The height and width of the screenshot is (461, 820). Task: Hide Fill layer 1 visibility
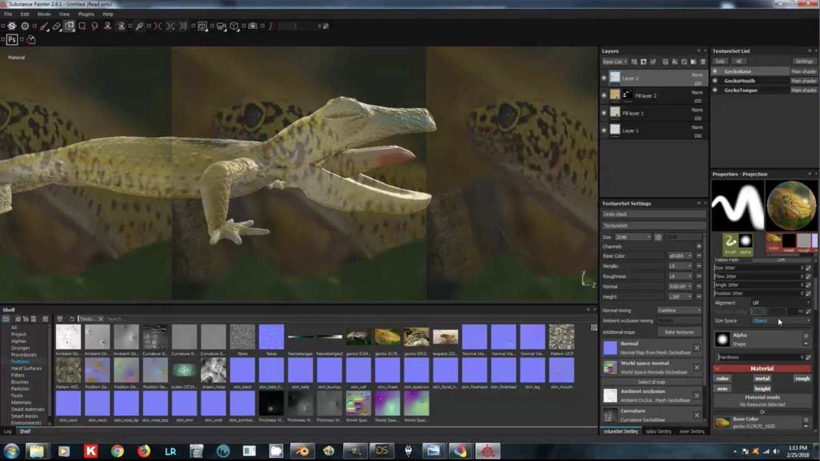pyautogui.click(x=604, y=113)
